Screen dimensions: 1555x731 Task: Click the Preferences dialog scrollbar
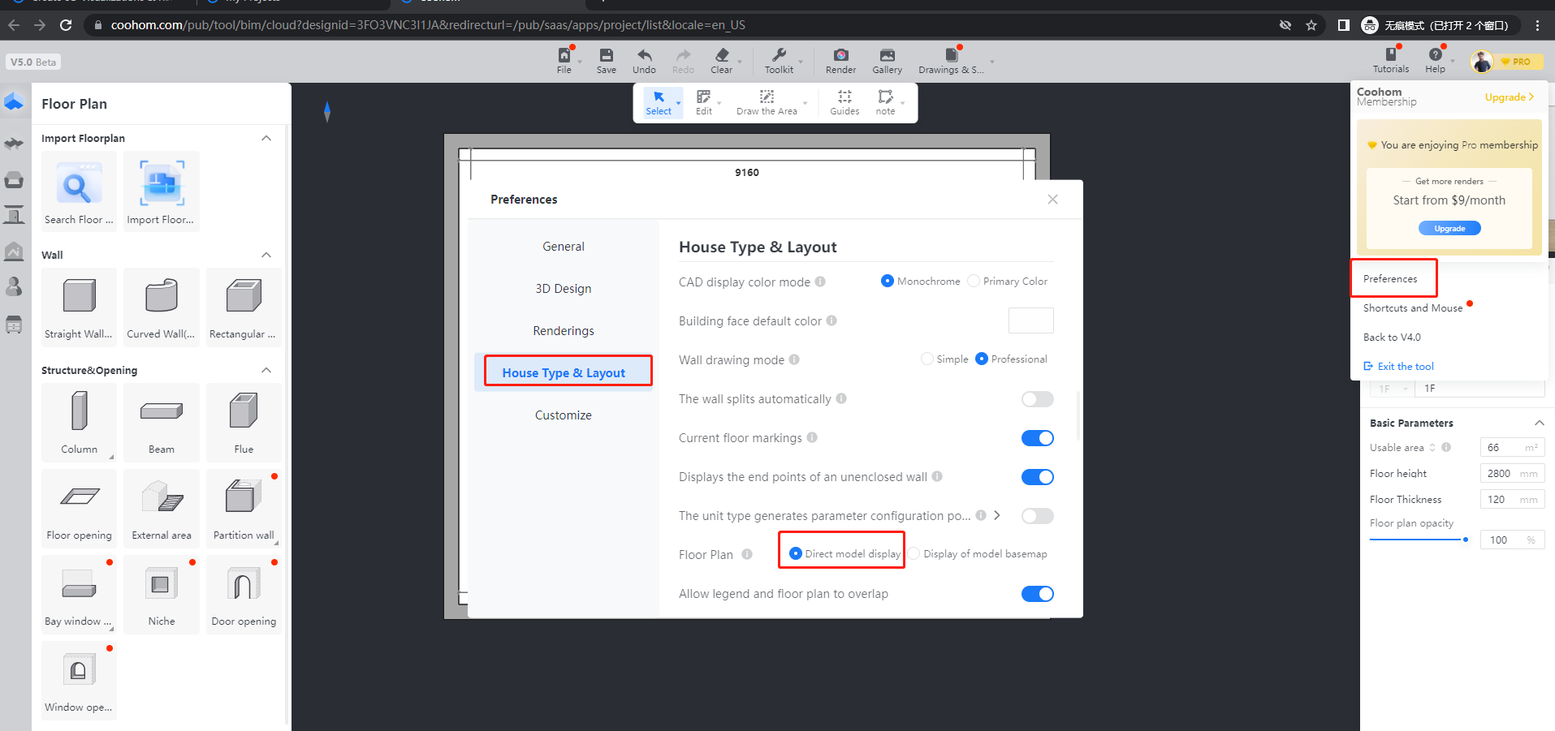(x=1078, y=415)
